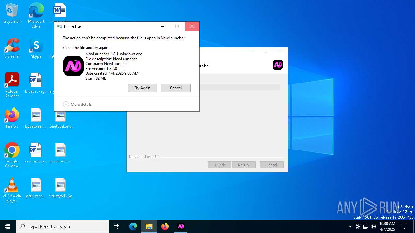Screen dimensions: 415x233
Task: Click the NewLauncher app icon in dialog
Action: coord(73,66)
